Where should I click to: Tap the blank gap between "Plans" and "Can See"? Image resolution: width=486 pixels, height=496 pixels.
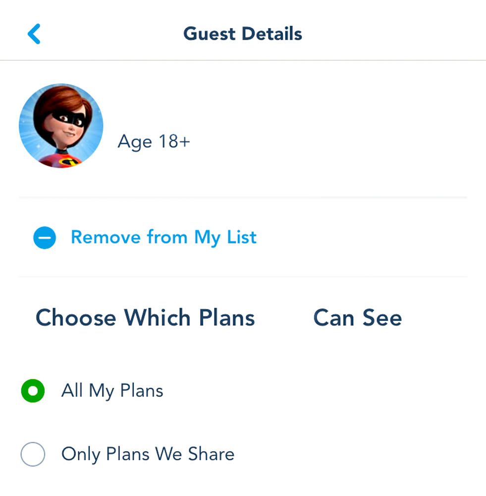[284, 318]
